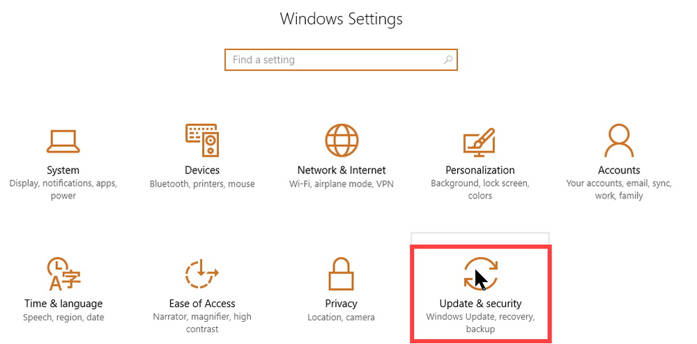Open the Accounts person icon
The height and width of the screenshot is (344, 697).
tap(619, 140)
